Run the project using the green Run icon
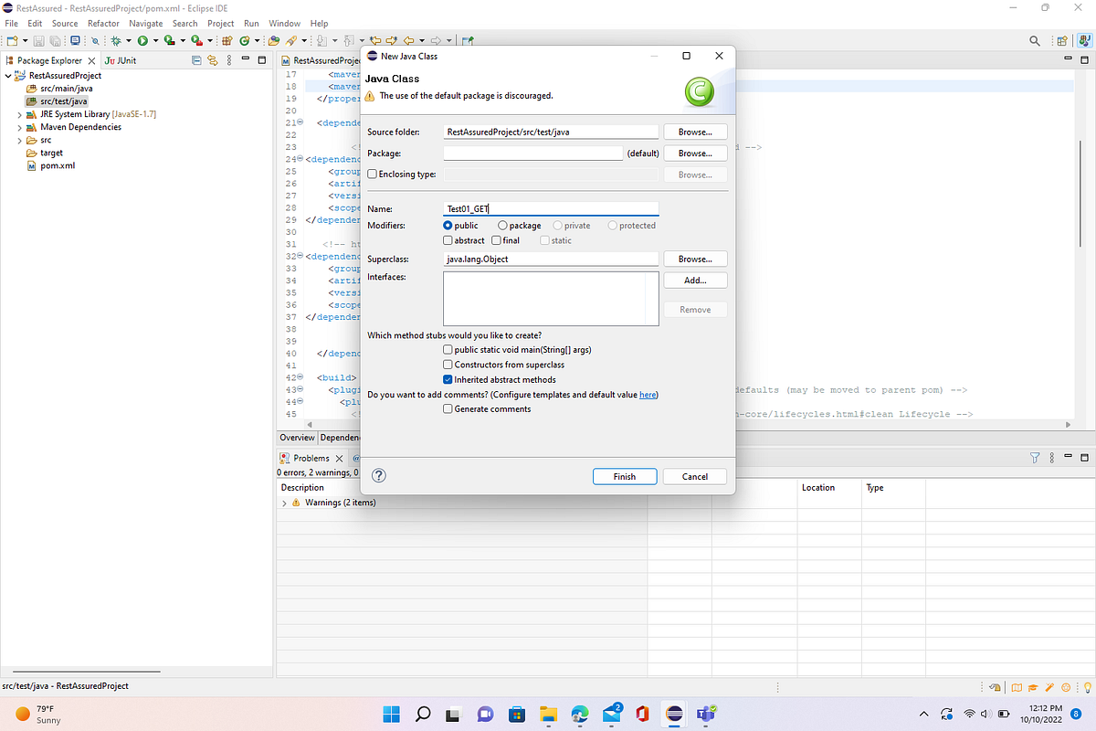 [142, 41]
